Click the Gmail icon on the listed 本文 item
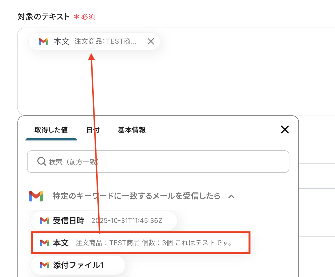This screenshot has height=277, width=335. coord(44,243)
